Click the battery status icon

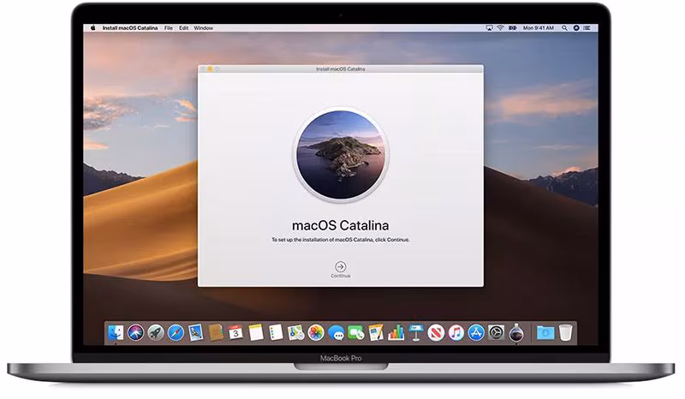point(512,28)
